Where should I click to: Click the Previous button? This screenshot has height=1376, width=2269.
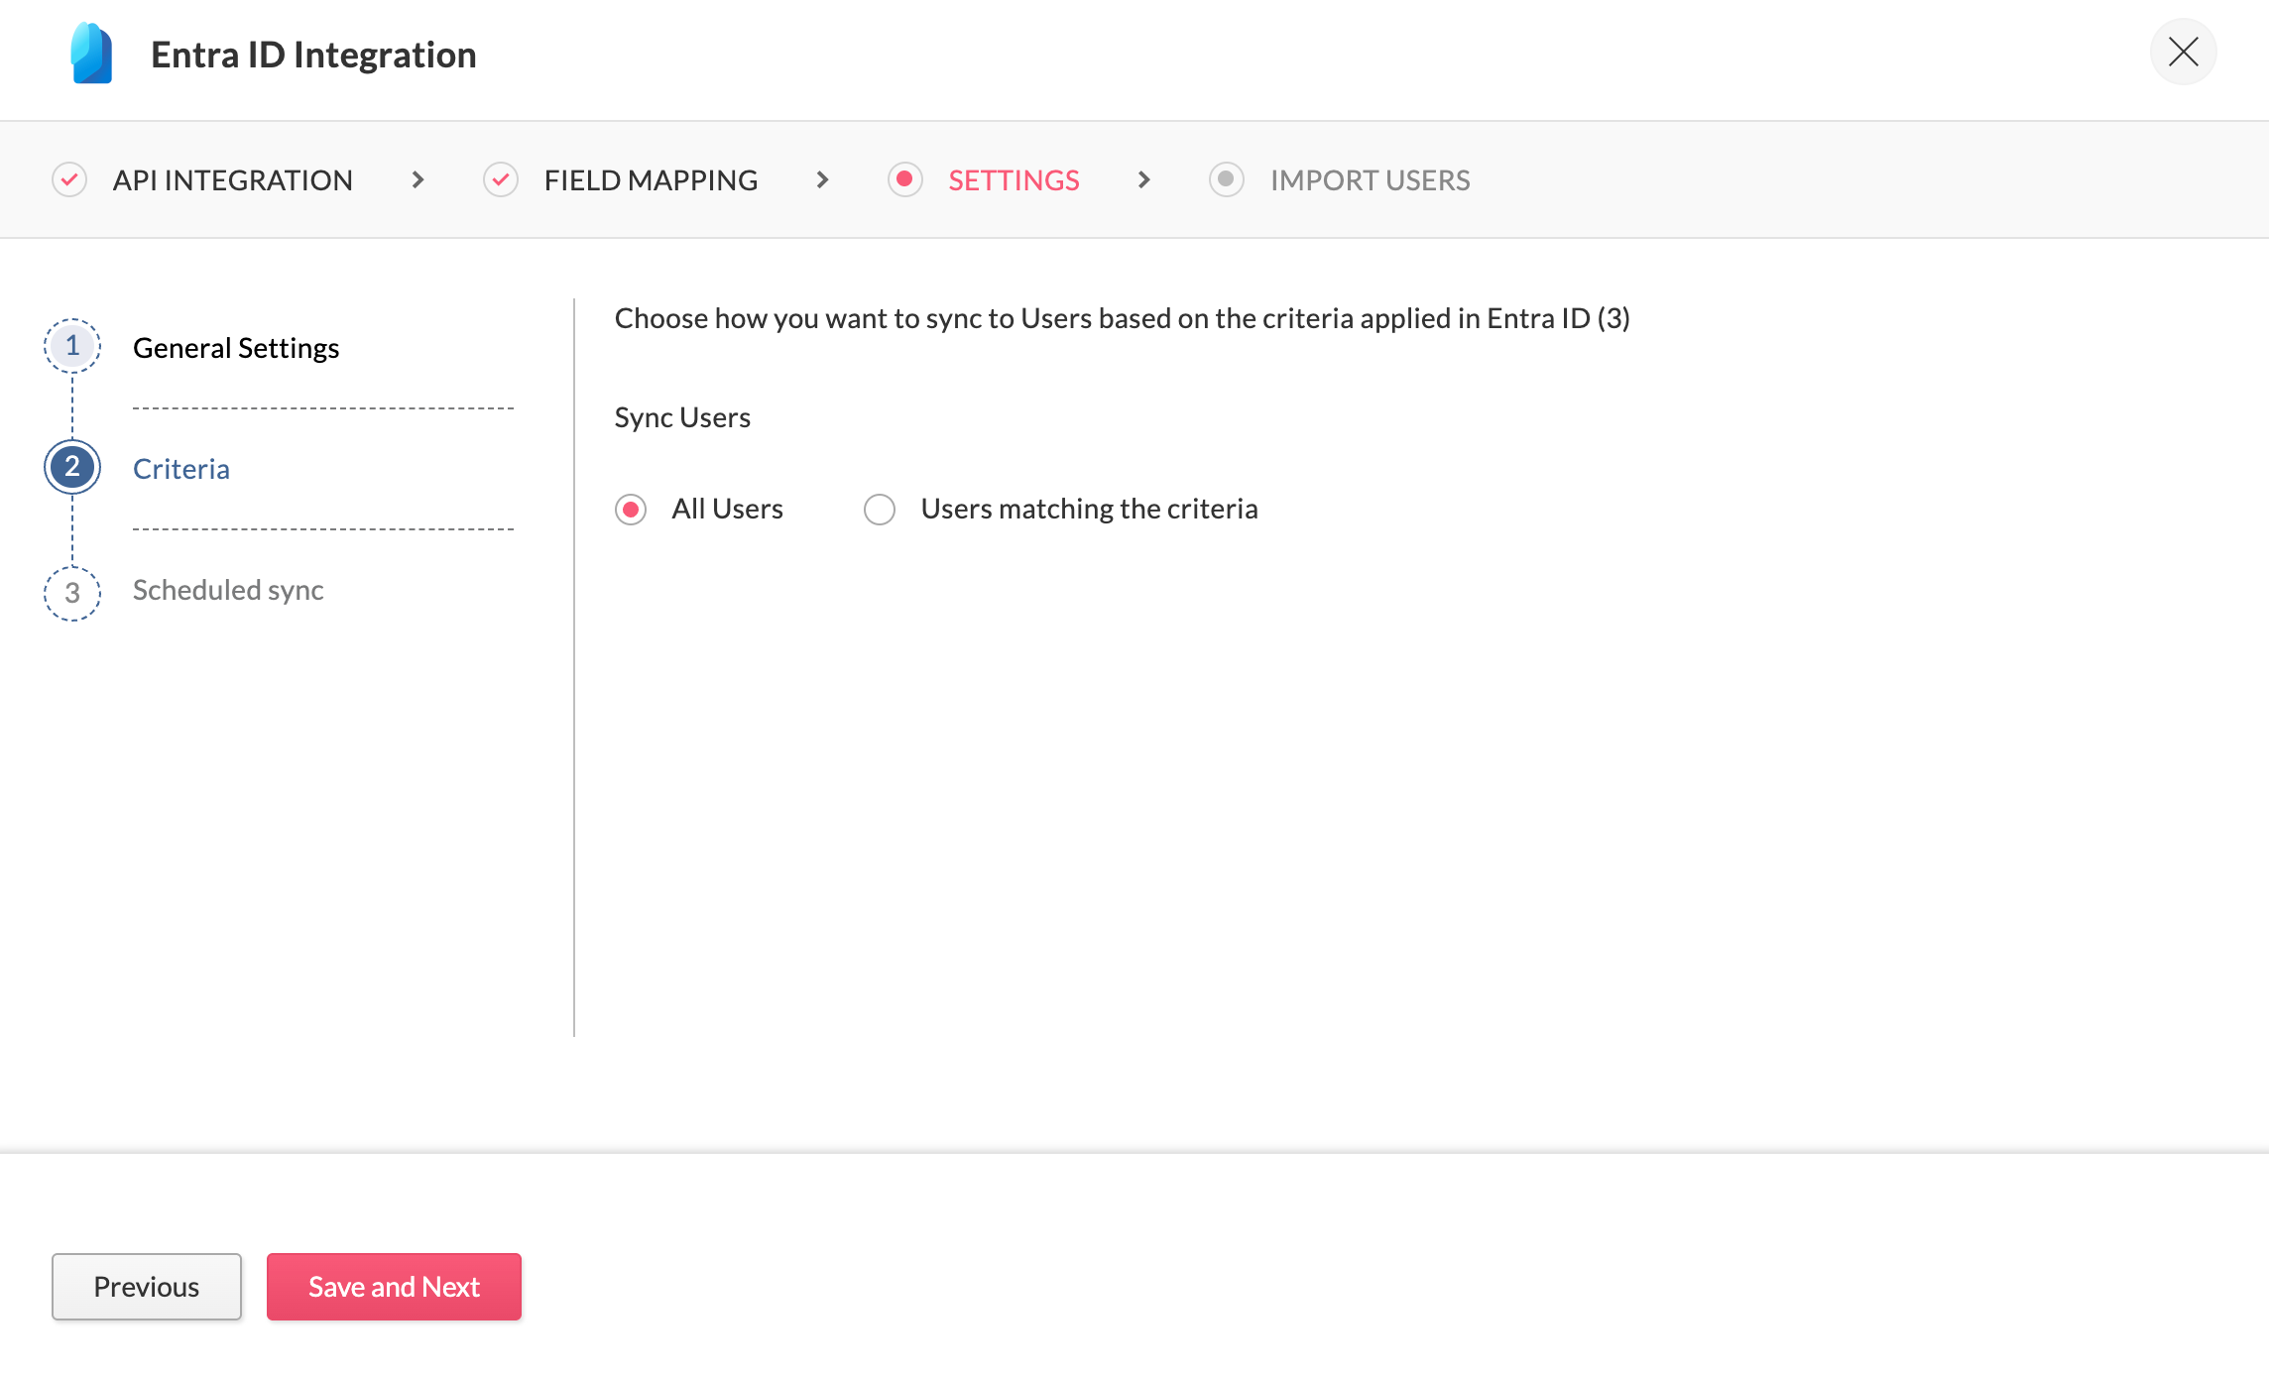[147, 1287]
